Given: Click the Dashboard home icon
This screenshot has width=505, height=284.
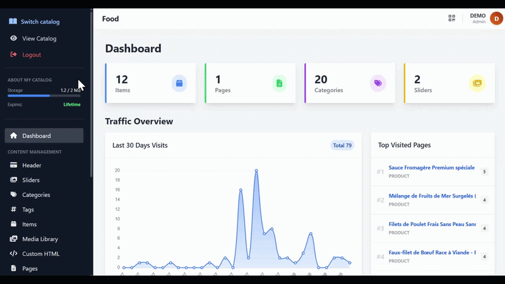Looking at the screenshot, I should (13, 136).
